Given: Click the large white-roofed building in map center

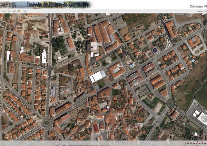Looking at the screenshot, I should 98,76.
